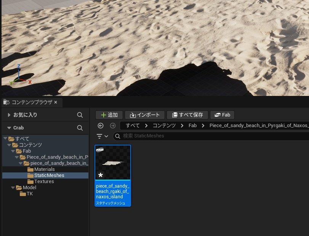Select the piece_of_sandy_beach static mesh thumbnail
The height and width of the screenshot is (236, 309).
click(x=113, y=163)
